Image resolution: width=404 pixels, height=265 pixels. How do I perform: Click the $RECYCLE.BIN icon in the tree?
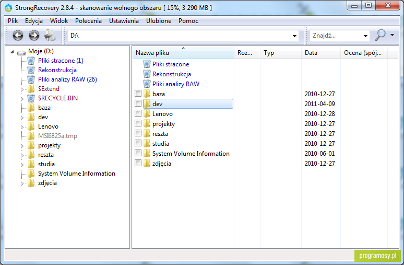[31, 98]
